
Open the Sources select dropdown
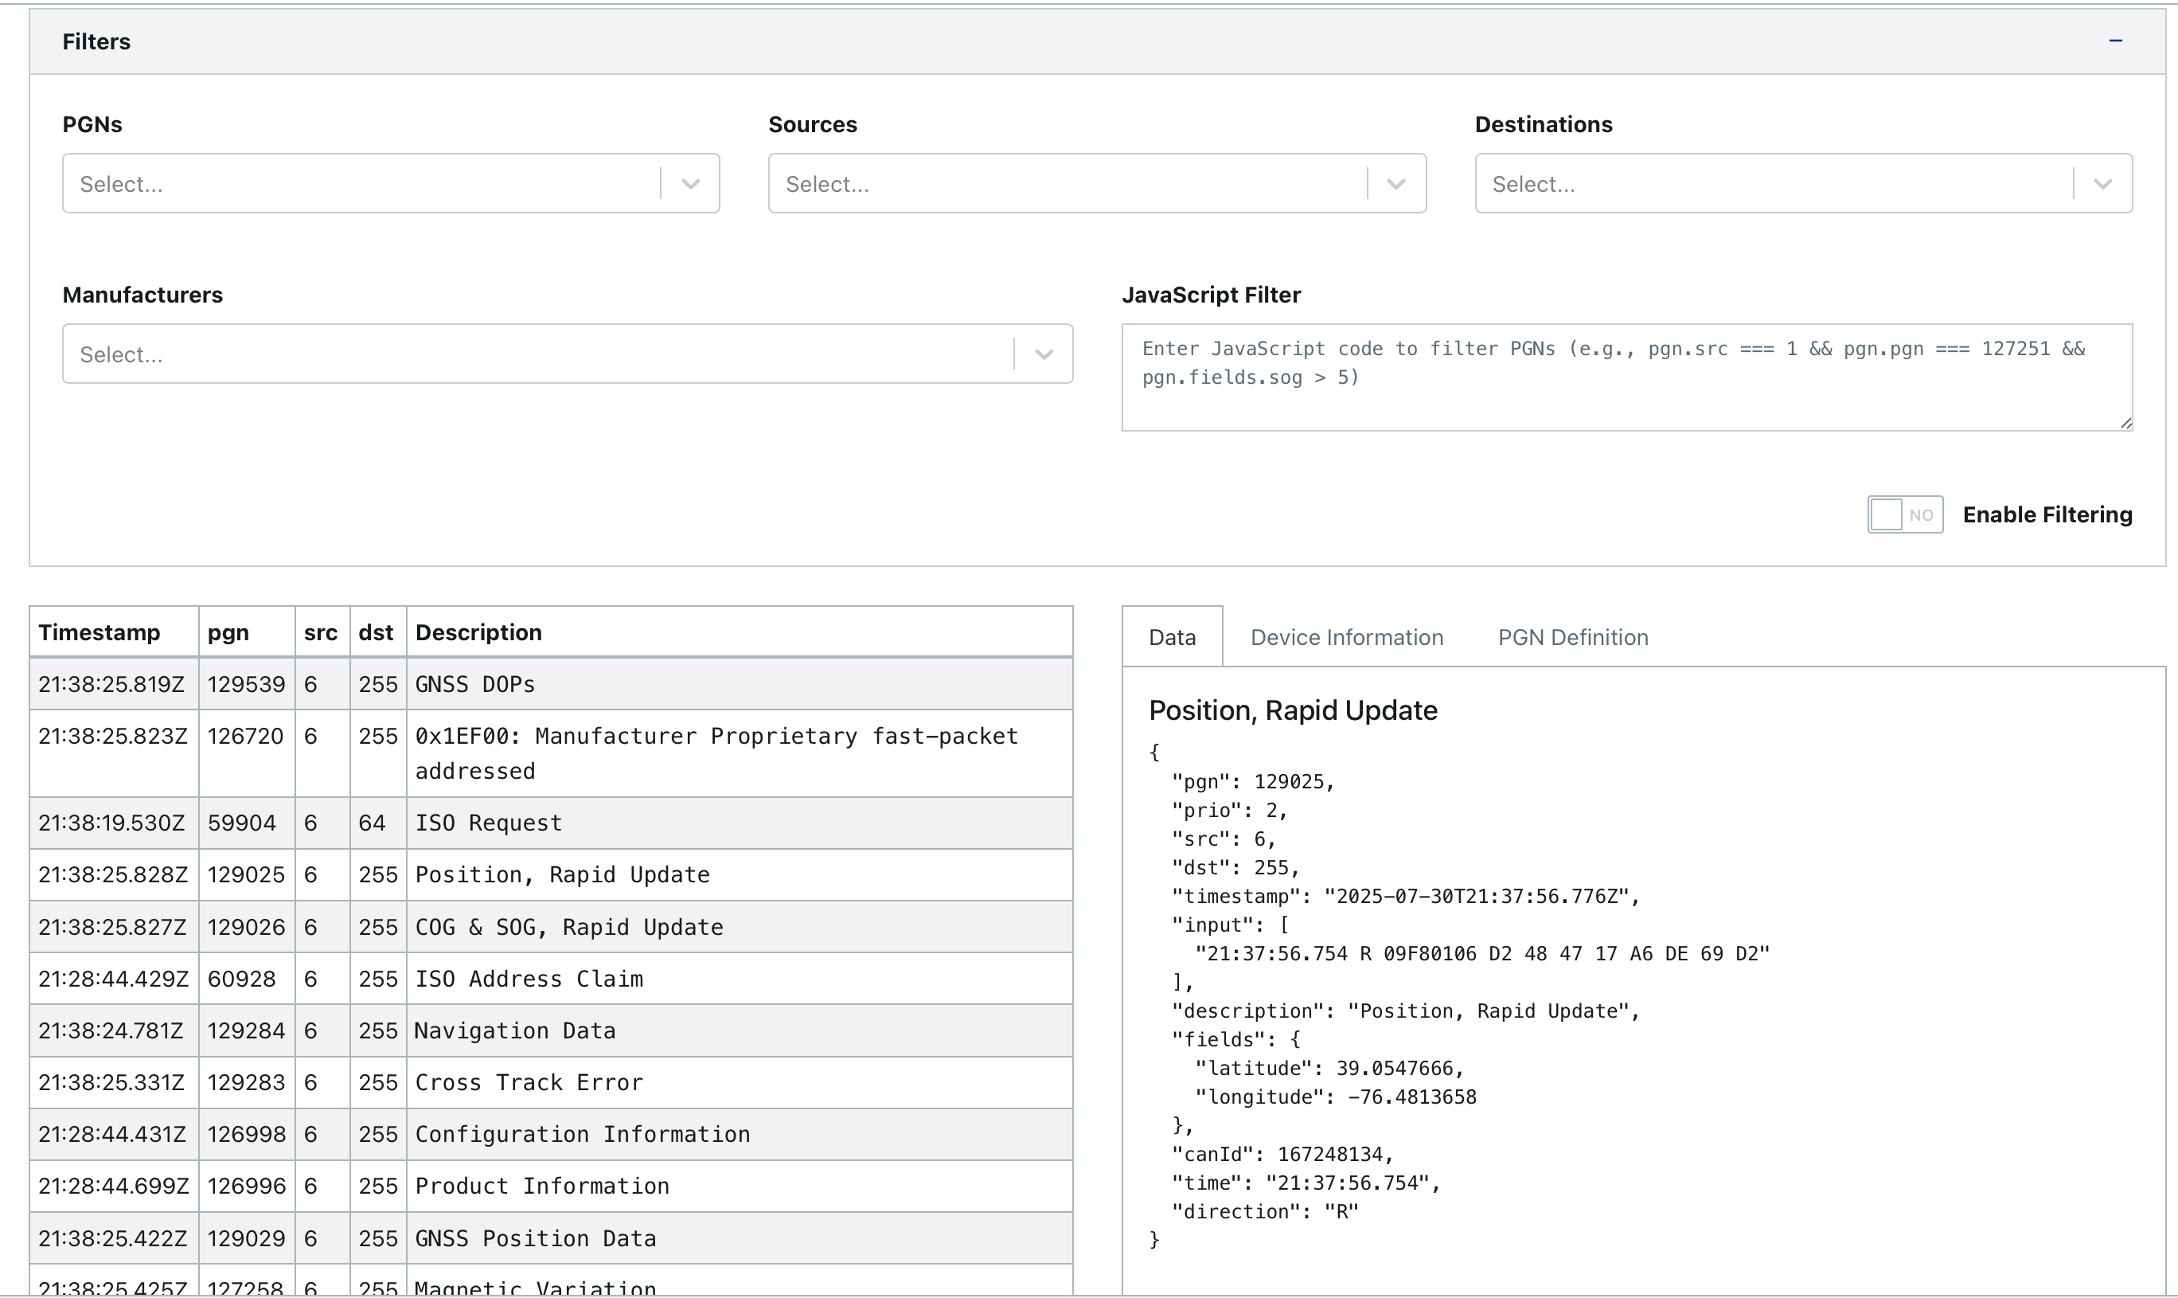(1096, 184)
